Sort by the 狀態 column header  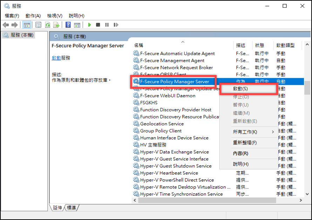pos(263,45)
